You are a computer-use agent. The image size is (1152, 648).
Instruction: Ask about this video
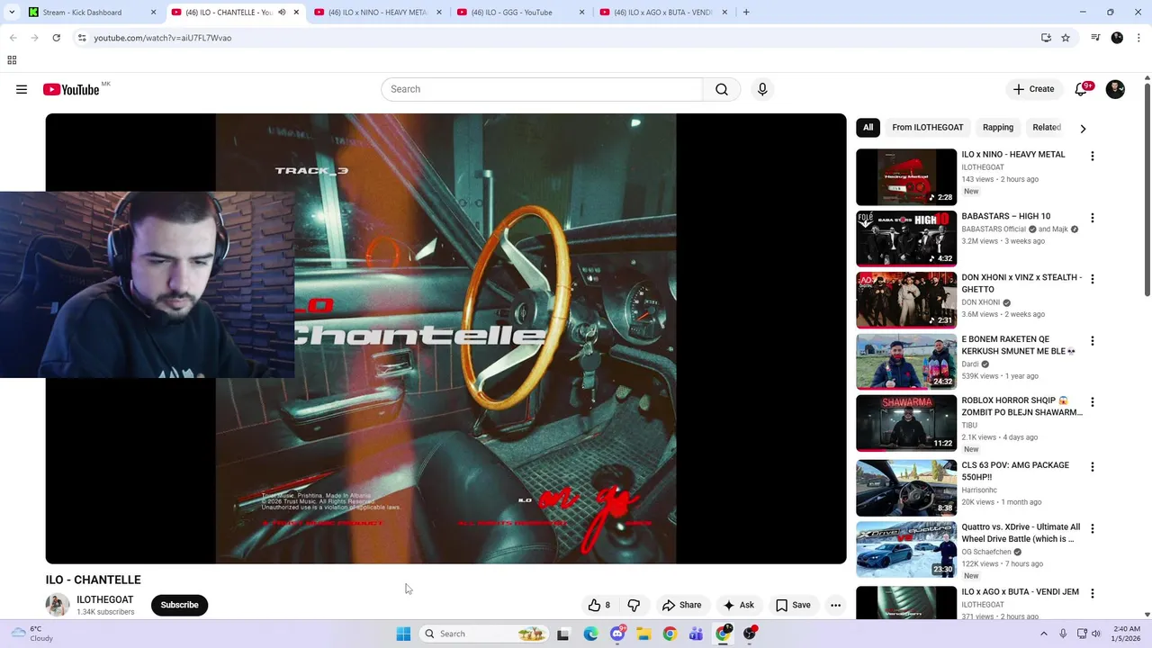[x=738, y=605]
